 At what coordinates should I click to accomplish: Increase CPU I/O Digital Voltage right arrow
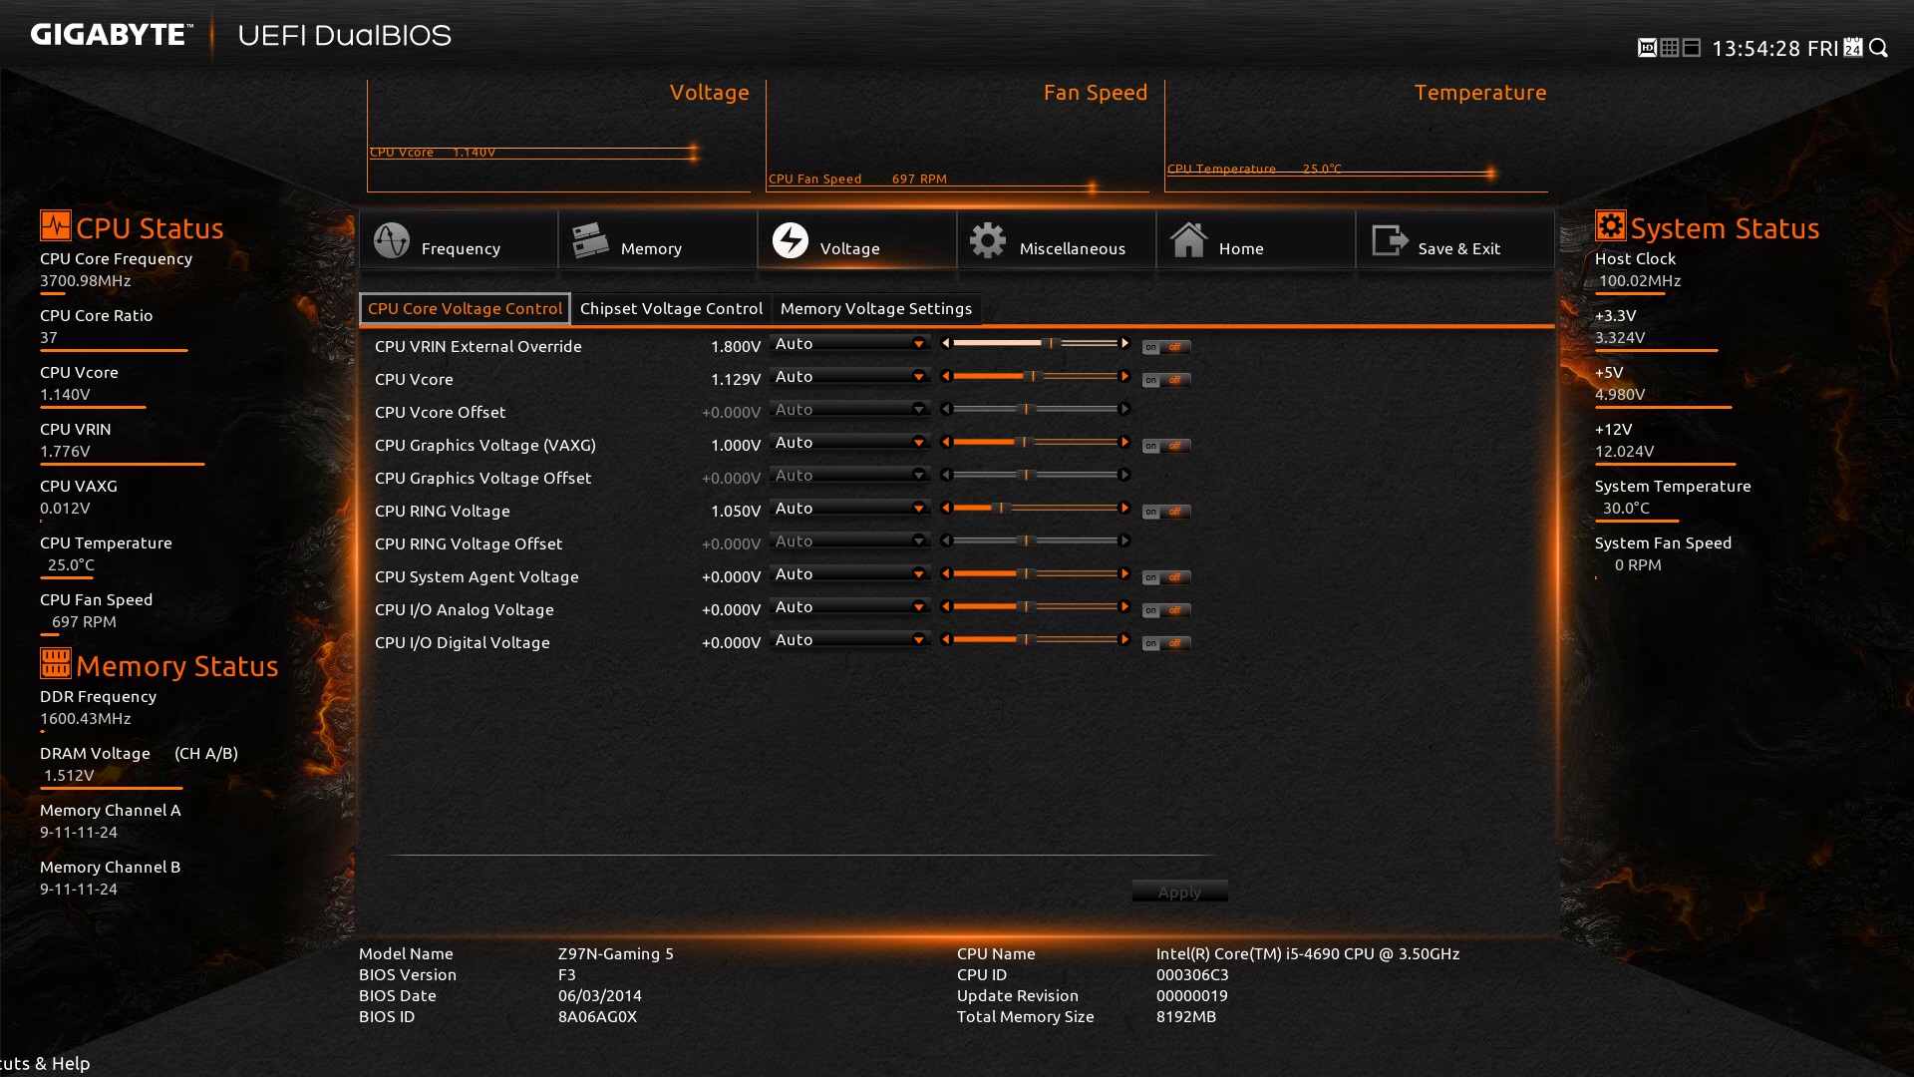pos(1124,639)
